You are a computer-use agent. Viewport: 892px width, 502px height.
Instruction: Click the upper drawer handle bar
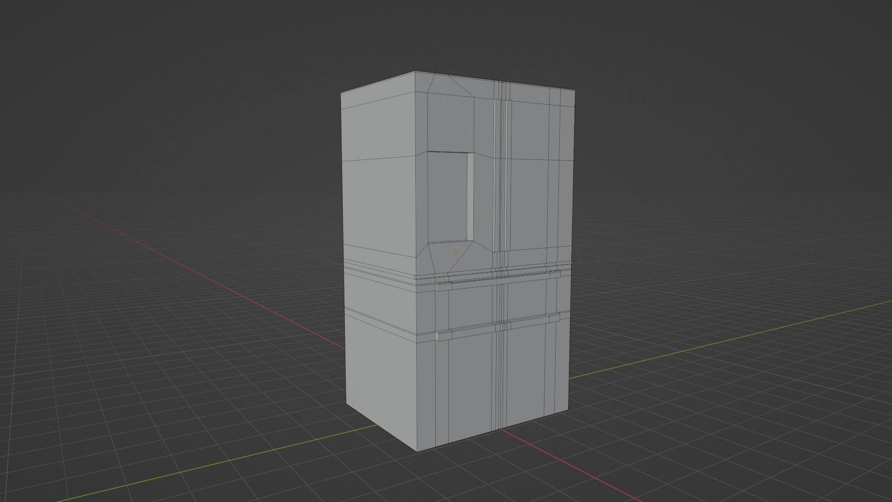click(498, 280)
